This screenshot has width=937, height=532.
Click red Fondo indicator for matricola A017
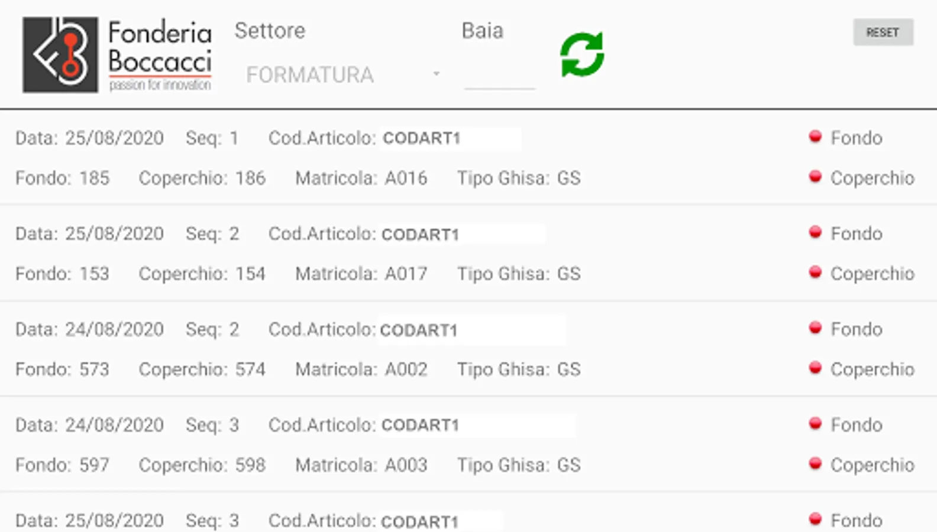[x=815, y=232]
